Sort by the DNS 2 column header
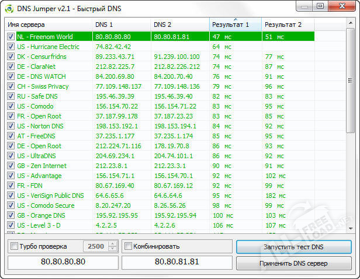This screenshot has width=360, height=279. (x=179, y=25)
